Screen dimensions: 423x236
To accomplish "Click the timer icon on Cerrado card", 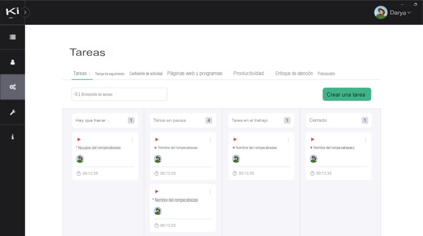I will click(x=312, y=173).
